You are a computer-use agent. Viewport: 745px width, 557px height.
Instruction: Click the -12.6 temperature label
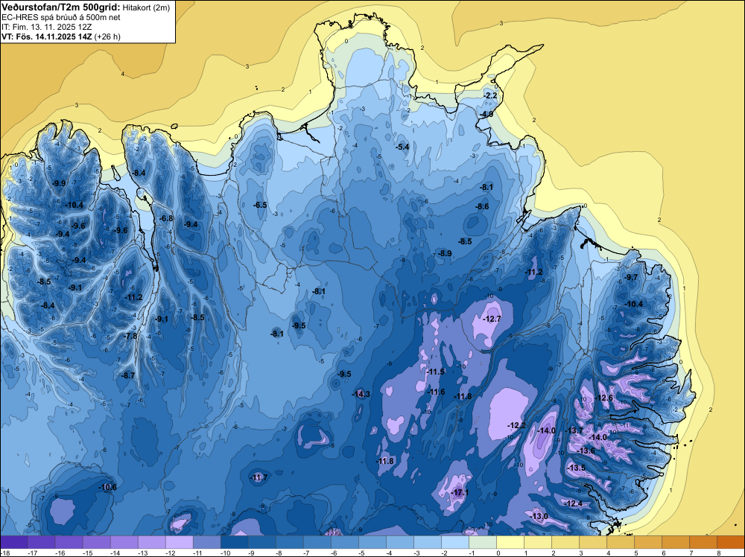click(x=604, y=398)
